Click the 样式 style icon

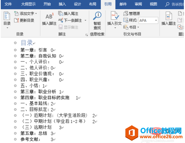pos(126,20)
